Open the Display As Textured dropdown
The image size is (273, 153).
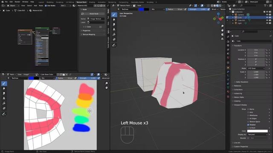pyautogui.click(x=257, y=134)
